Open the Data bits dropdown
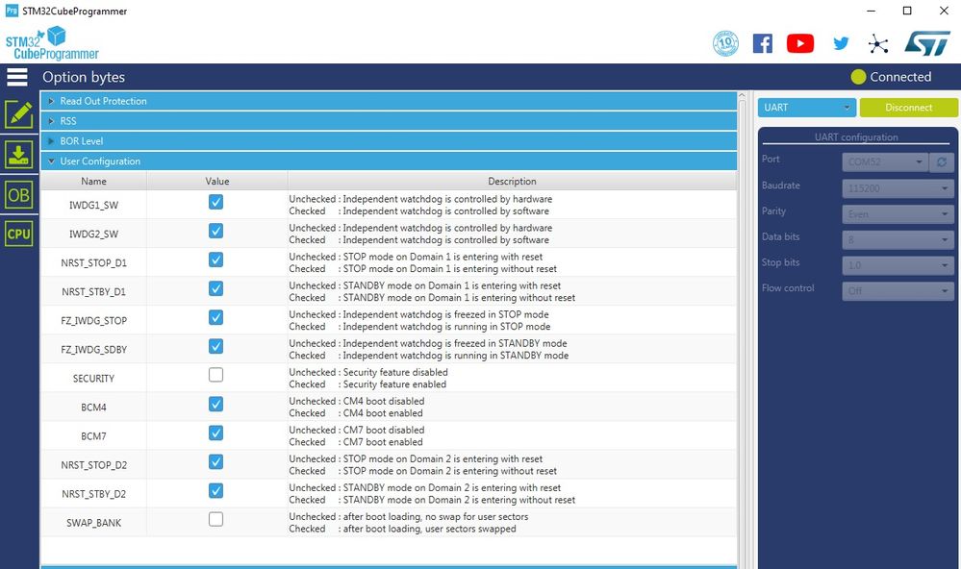The height and width of the screenshot is (569, 961). click(x=898, y=240)
